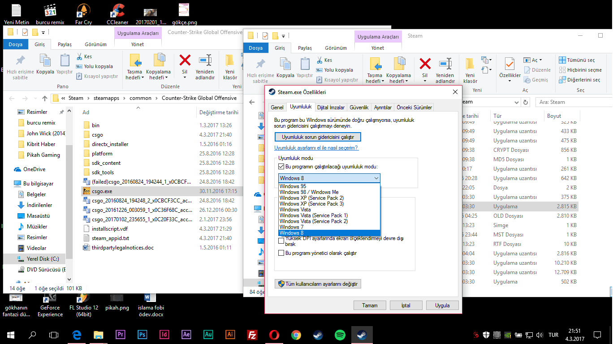Image resolution: width=613 pixels, height=344 pixels.
Task: Click Uyumluluk sorun gidericisini çalıştır button
Action: 318,137
